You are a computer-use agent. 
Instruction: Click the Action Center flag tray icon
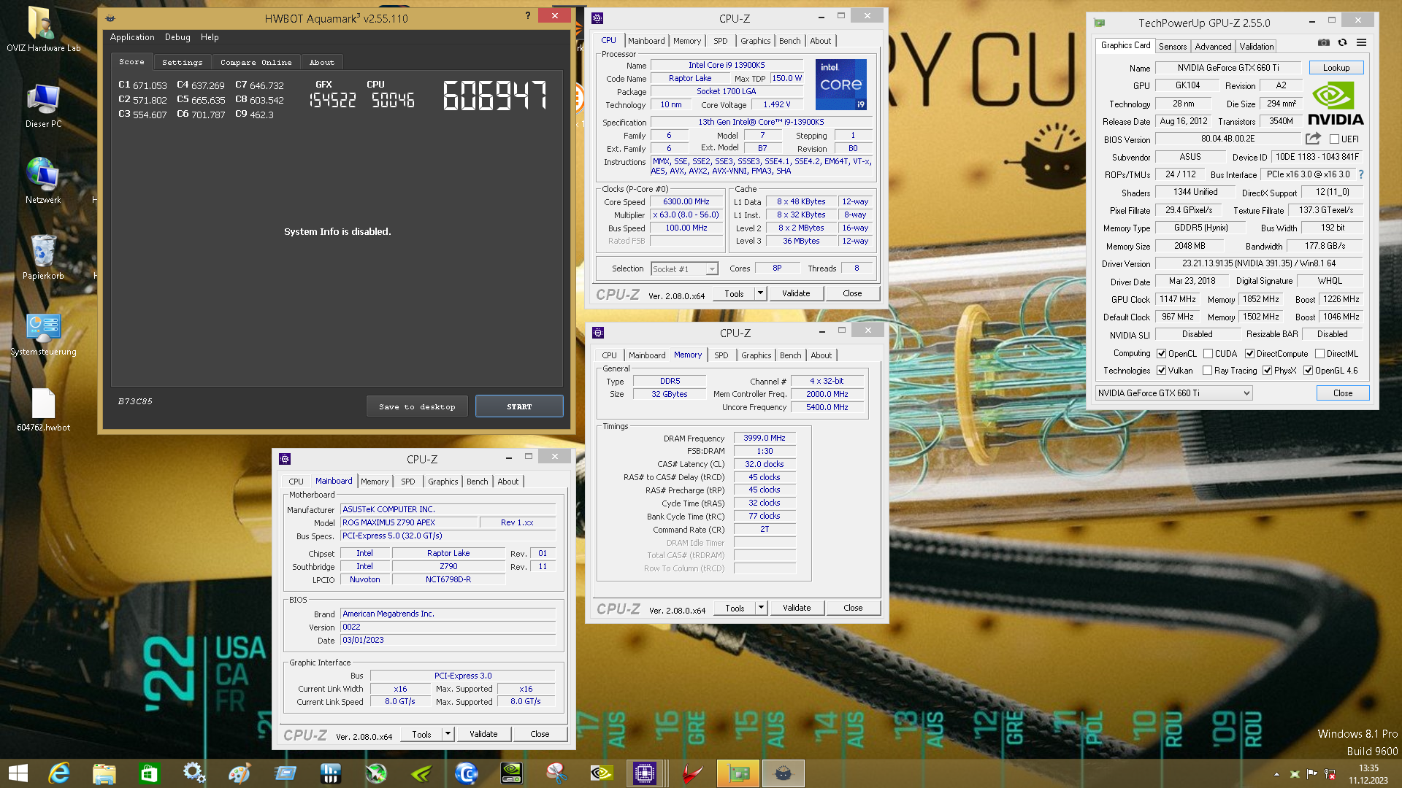click(x=1312, y=774)
